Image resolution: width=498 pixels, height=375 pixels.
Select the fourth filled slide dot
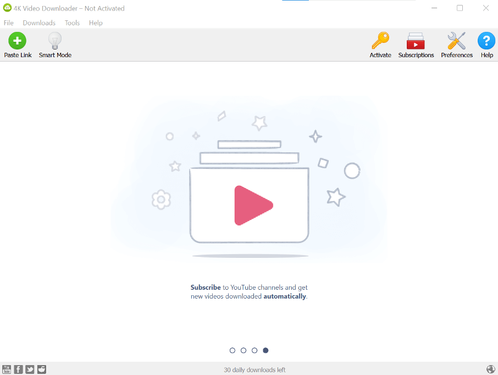265,350
